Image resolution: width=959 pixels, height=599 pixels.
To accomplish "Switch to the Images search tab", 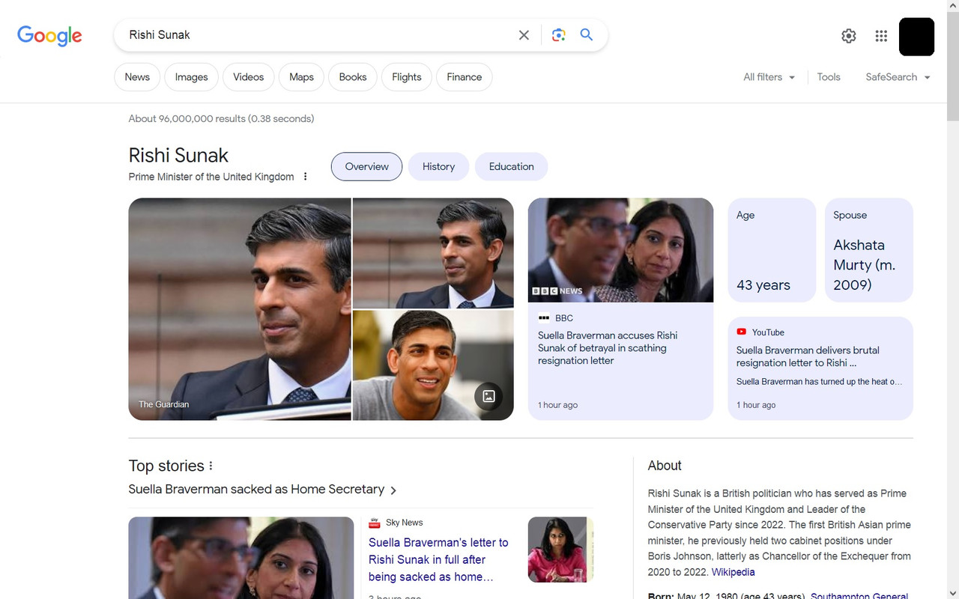I will pos(191,76).
